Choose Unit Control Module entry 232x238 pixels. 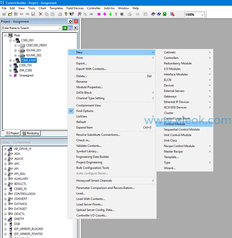(x=184, y=135)
